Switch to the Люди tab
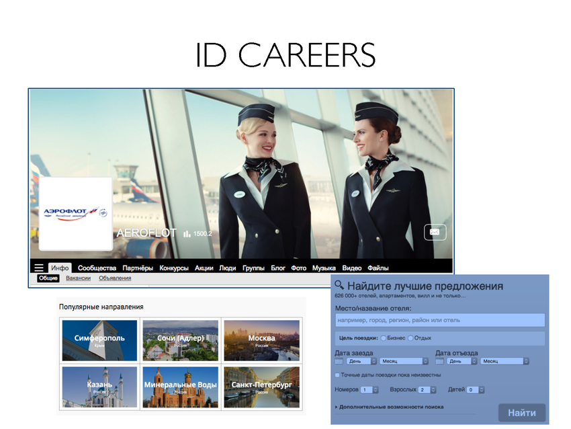Viewport: 571px width, 429px height. [227, 268]
